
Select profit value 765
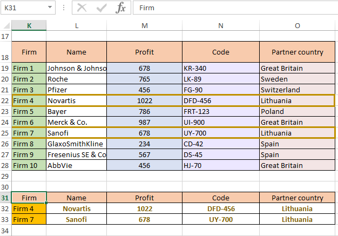click(x=144, y=79)
